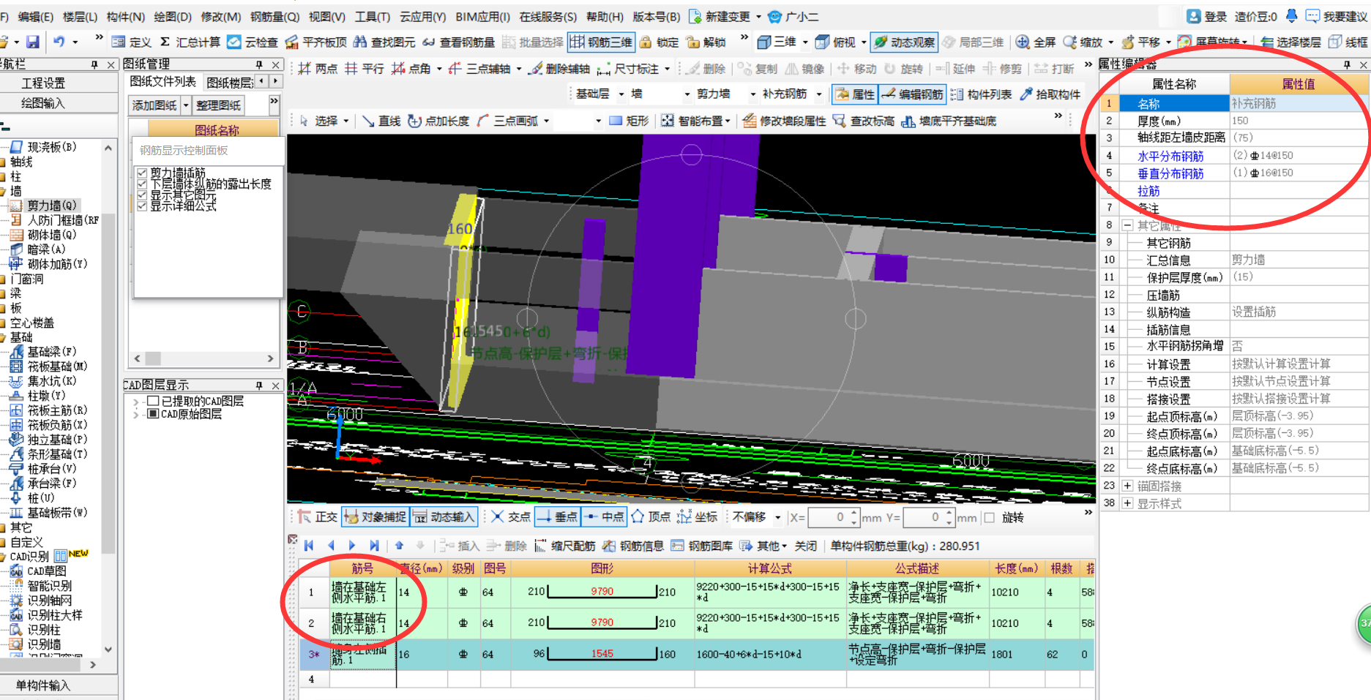Click 拾取构件 pick component eyedropper
Screen dimensions: 1371x700
click(x=1050, y=94)
